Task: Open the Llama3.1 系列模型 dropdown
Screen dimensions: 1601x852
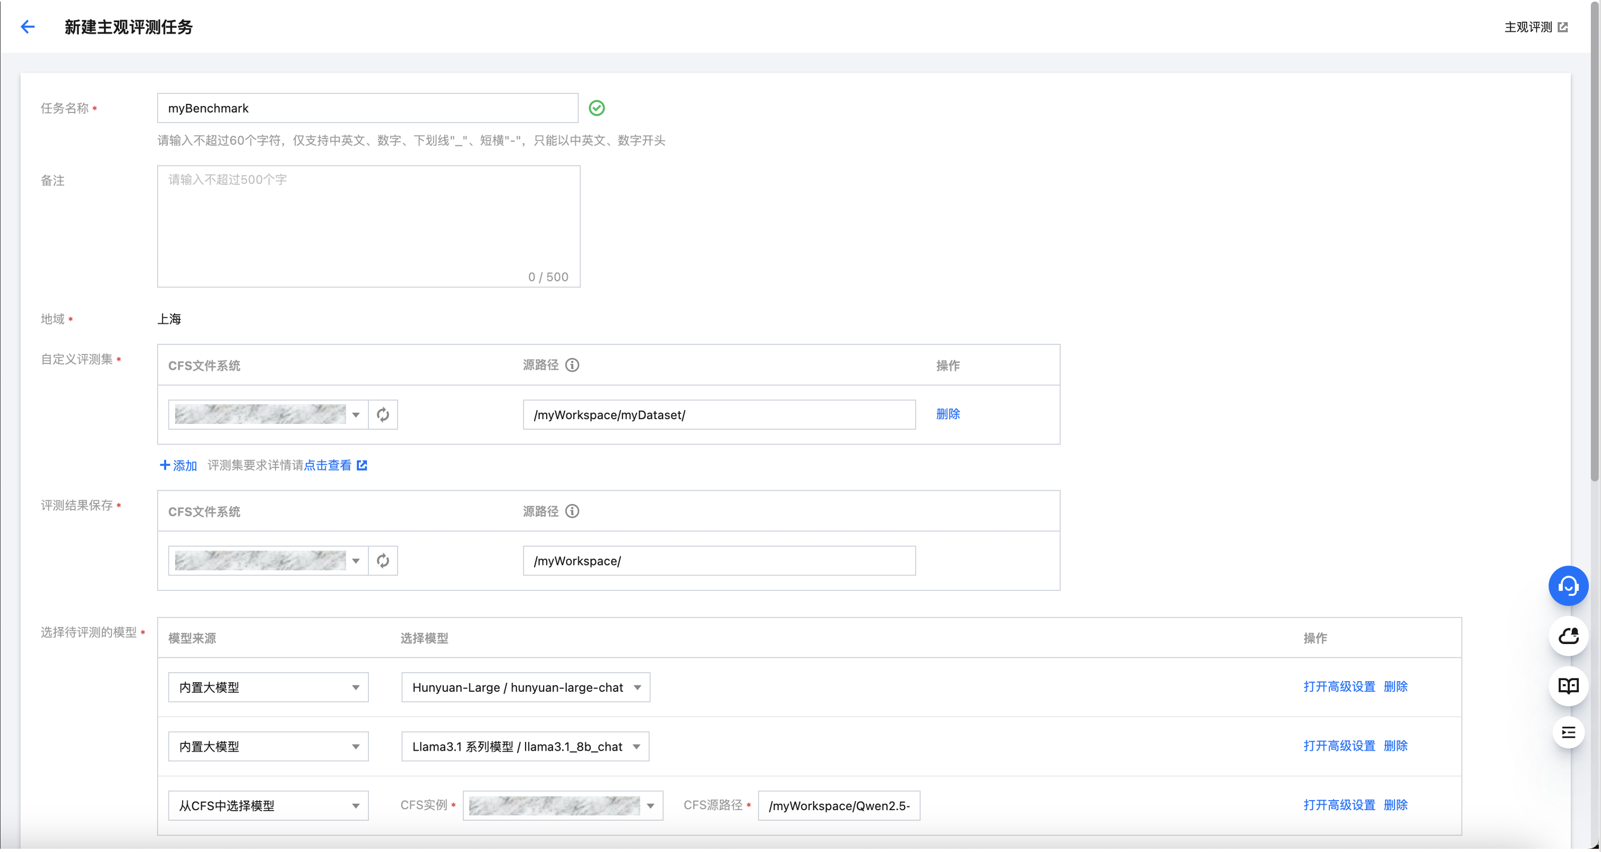Action: (525, 747)
